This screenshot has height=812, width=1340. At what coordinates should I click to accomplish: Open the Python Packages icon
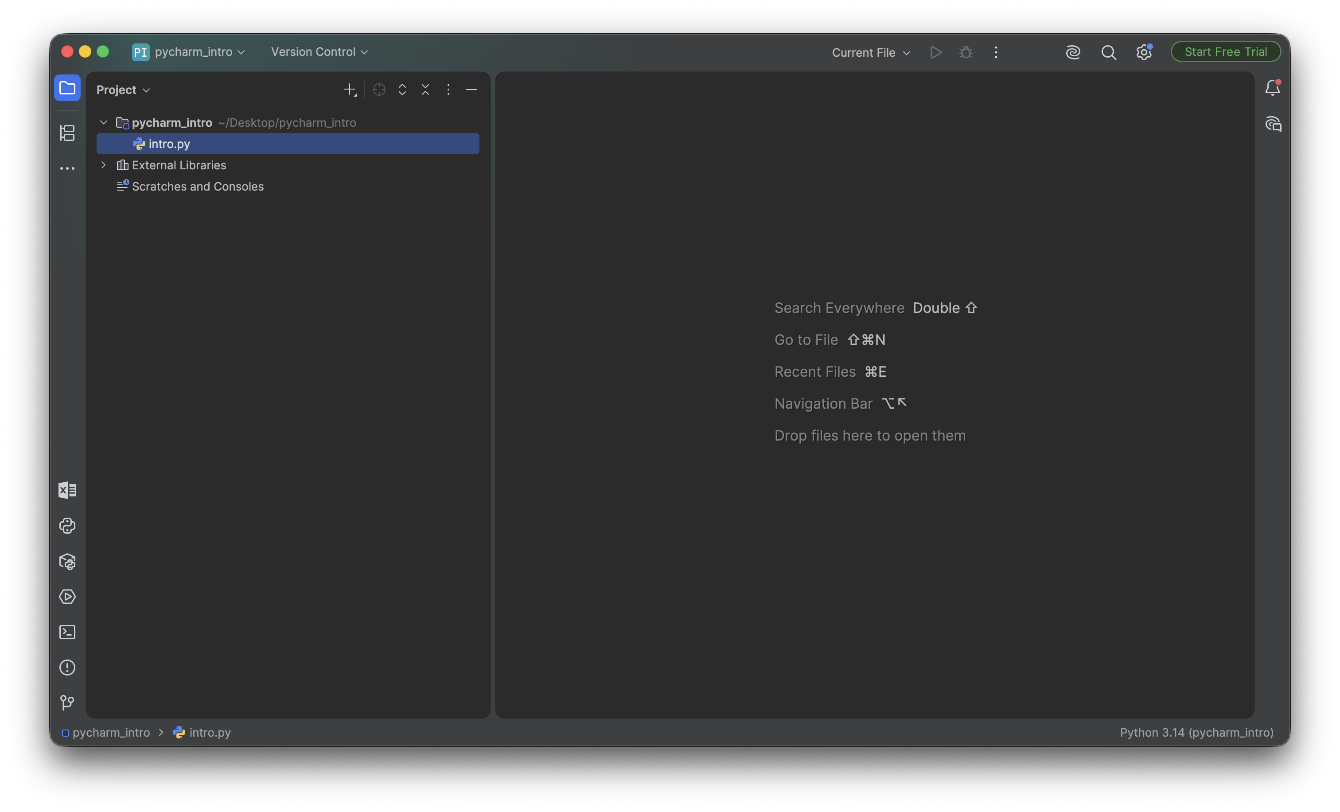(x=67, y=561)
